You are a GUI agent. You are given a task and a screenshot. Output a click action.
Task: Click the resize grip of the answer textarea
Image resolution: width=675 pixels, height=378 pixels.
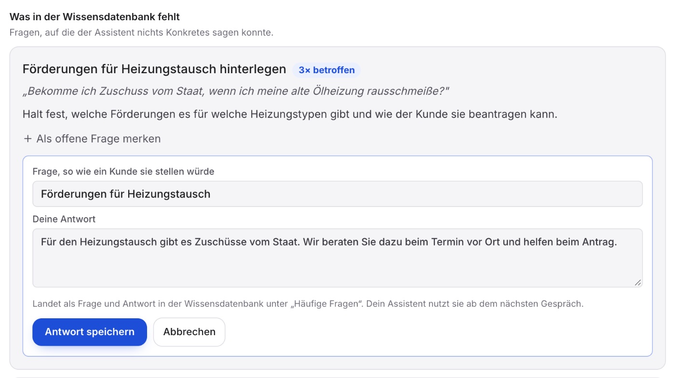coord(638,283)
